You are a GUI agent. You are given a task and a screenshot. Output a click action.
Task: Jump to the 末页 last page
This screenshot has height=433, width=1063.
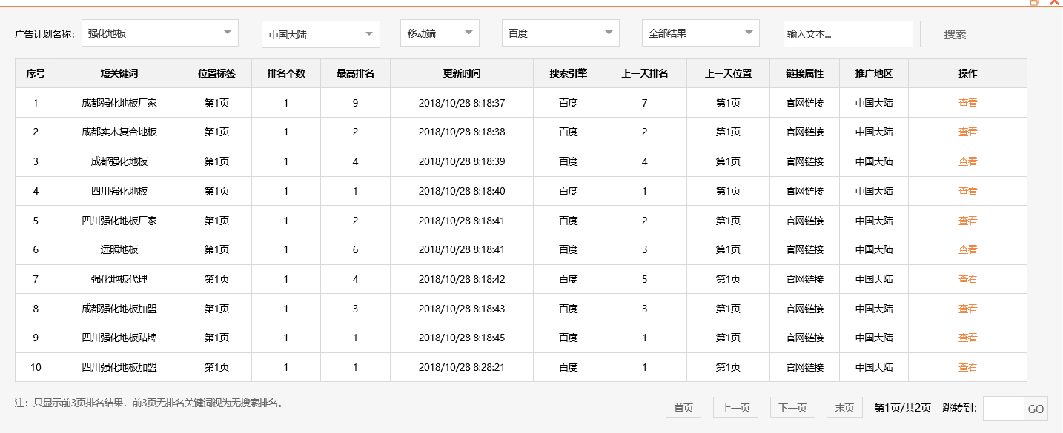(x=844, y=407)
